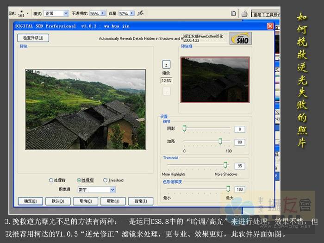Open the opacity 56% slider arrow
This screenshot has height=243, width=324.
coord(103,13)
